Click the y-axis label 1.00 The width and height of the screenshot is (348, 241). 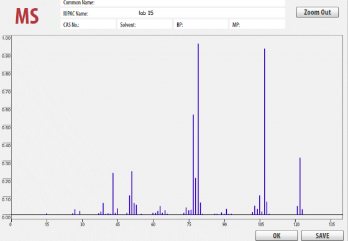[6, 38]
